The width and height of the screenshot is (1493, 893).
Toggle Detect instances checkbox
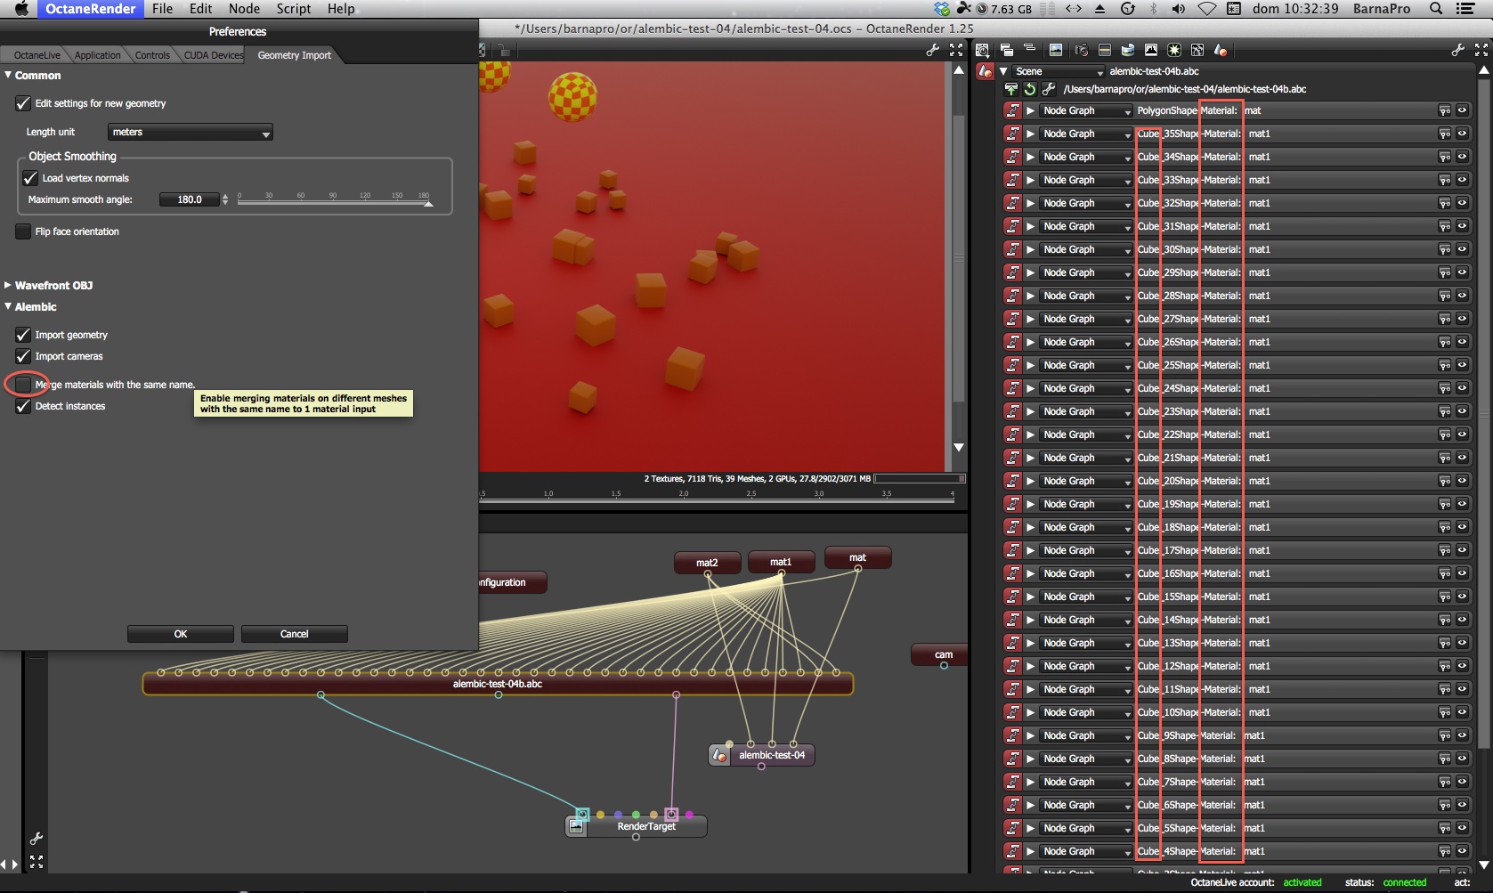tap(23, 406)
